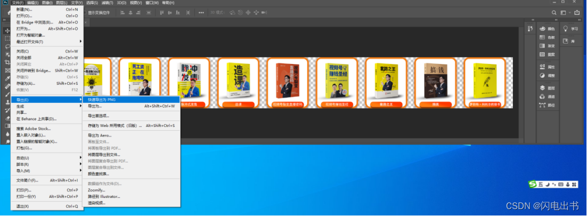Open the 图像(I) menu
The width and height of the screenshot is (587, 216).
pos(47,3)
